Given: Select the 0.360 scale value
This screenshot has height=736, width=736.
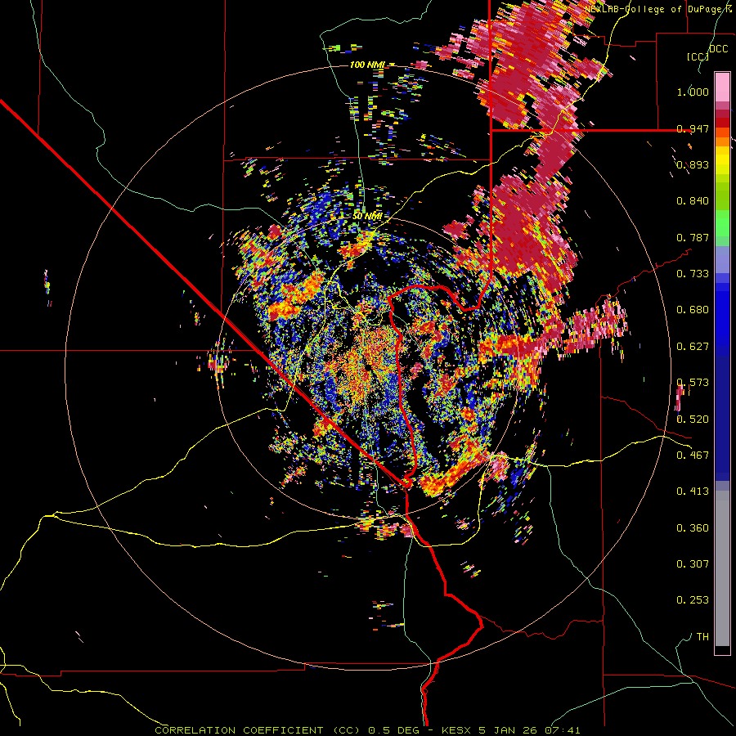Looking at the screenshot, I should coord(693,528).
